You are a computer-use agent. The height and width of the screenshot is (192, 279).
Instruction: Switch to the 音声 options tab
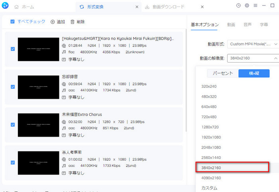[248, 25]
